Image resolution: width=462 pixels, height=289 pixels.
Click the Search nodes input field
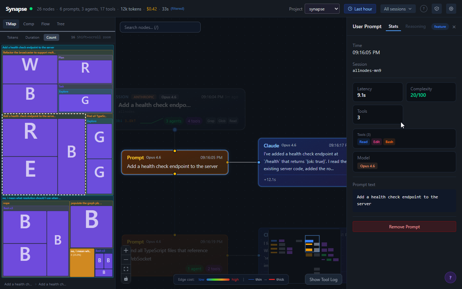tap(160, 27)
